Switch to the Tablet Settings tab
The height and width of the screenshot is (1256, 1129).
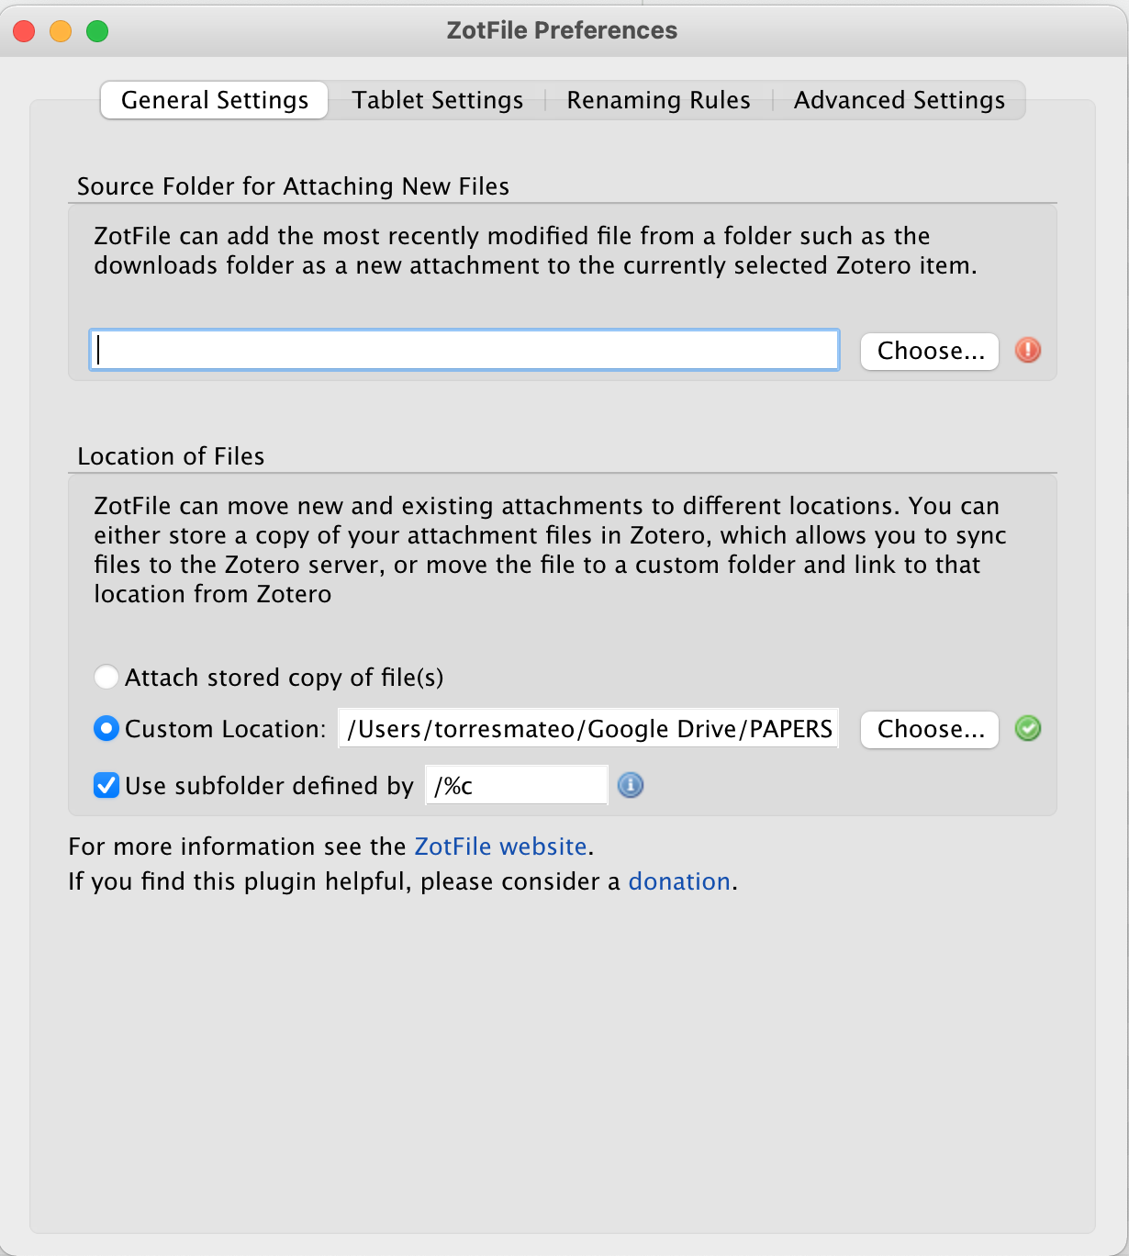pos(437,100)
